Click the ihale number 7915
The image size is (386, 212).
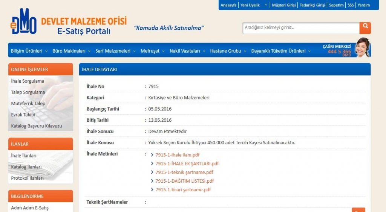pos(153,86)
